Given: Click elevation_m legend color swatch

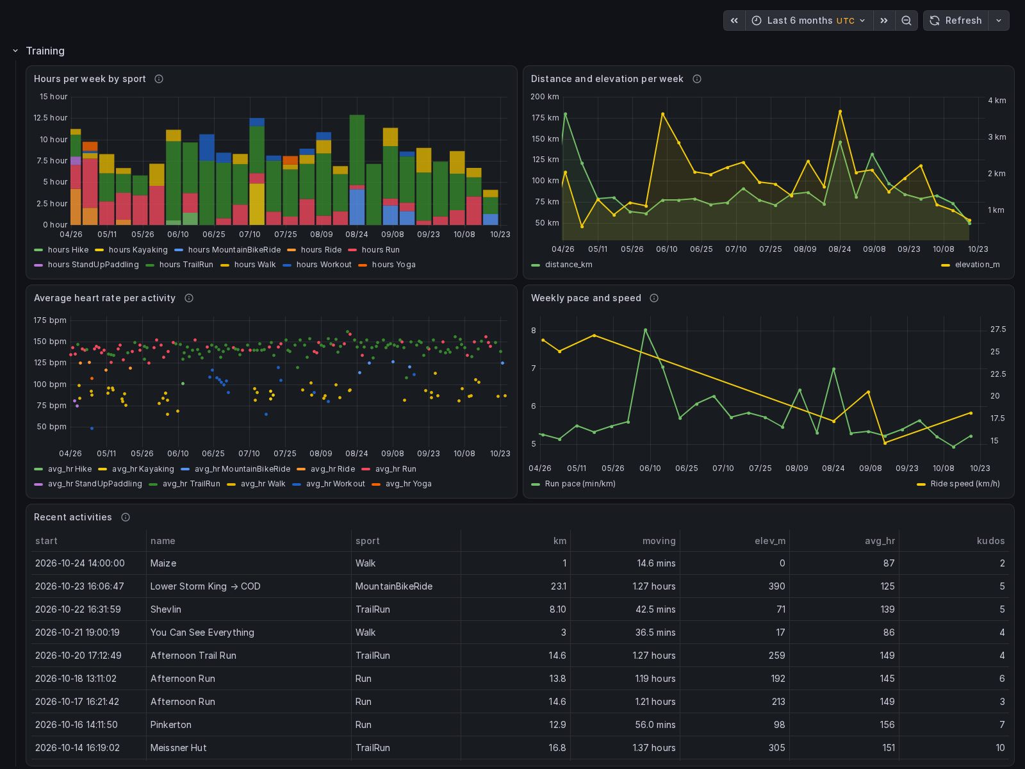Looking at the screenshot, I should click(x=946, y=265).
